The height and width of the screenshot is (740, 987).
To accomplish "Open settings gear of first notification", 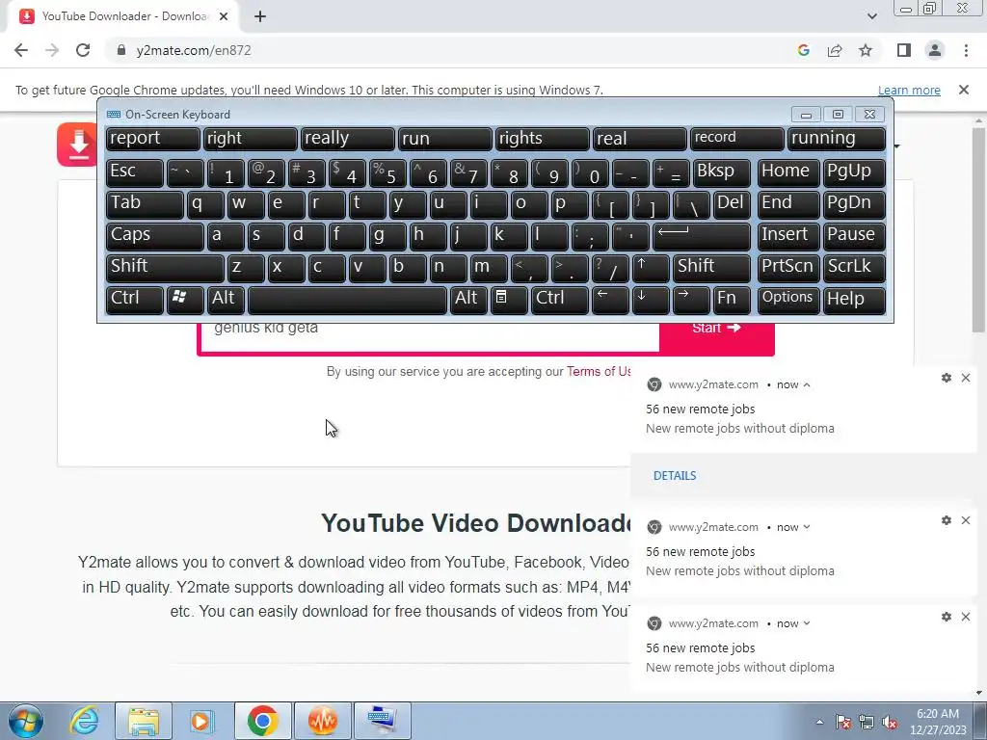I will pyautogui.click(x=947, y=378).
